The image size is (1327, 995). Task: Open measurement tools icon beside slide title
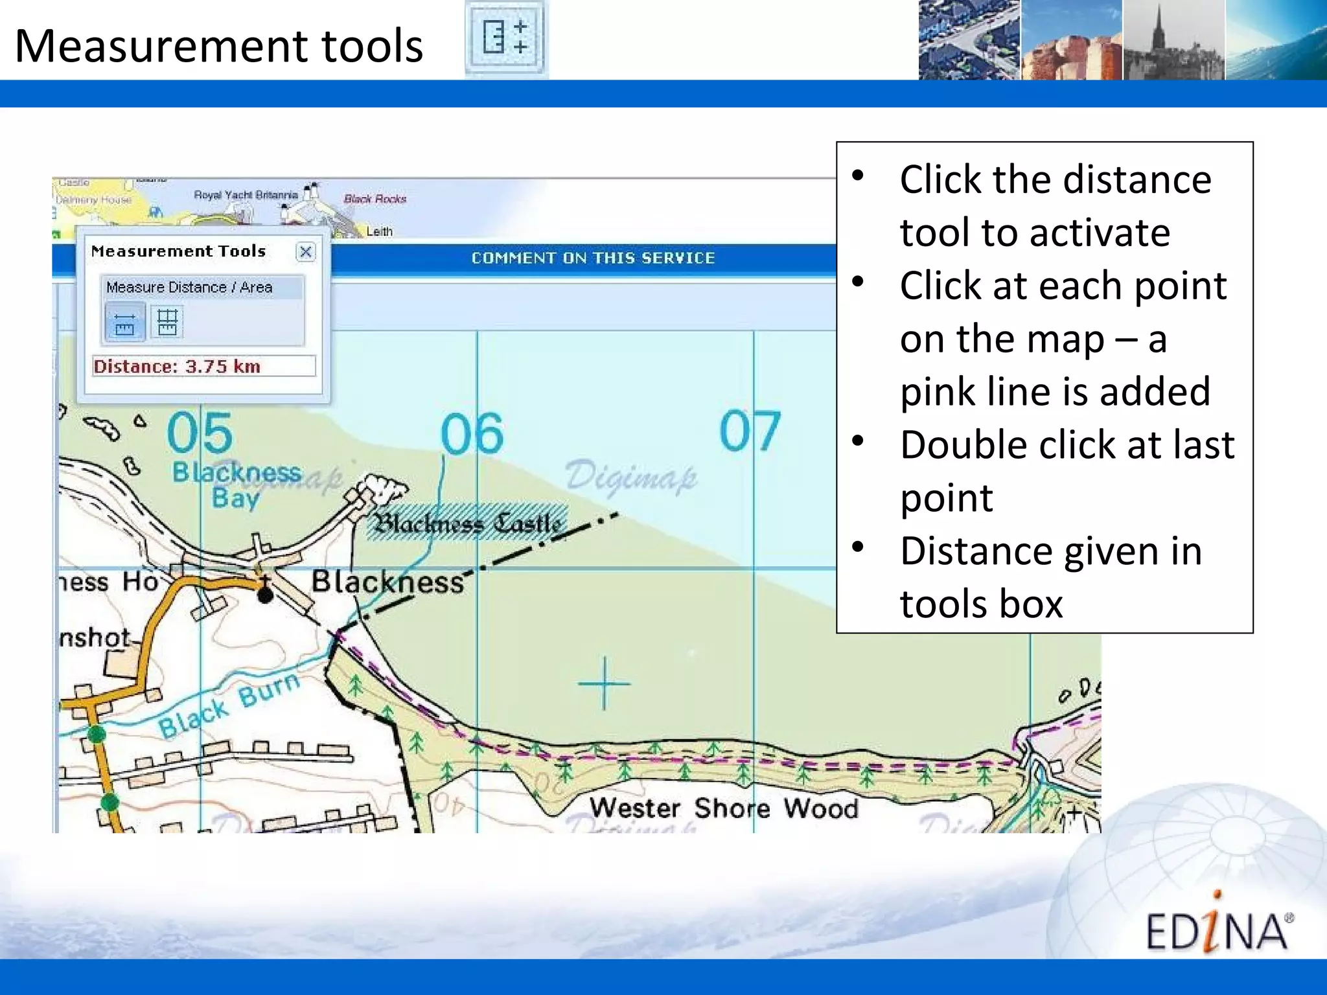(x=506, y=39)
